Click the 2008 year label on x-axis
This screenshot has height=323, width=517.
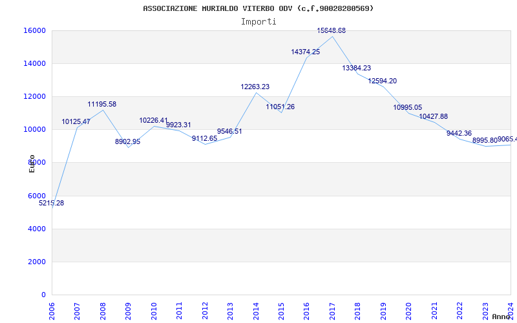[103, 311]
